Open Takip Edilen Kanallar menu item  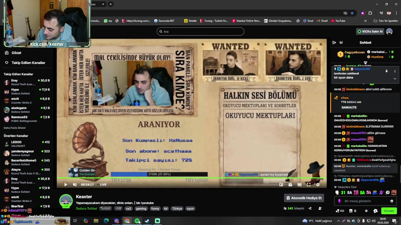[25, 63]
